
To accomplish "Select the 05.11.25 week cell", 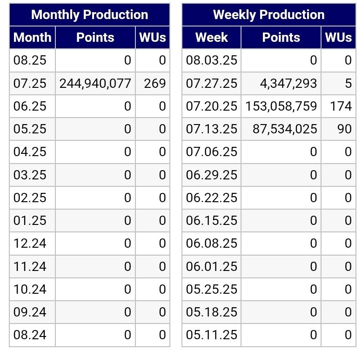I will pos(211,335).
